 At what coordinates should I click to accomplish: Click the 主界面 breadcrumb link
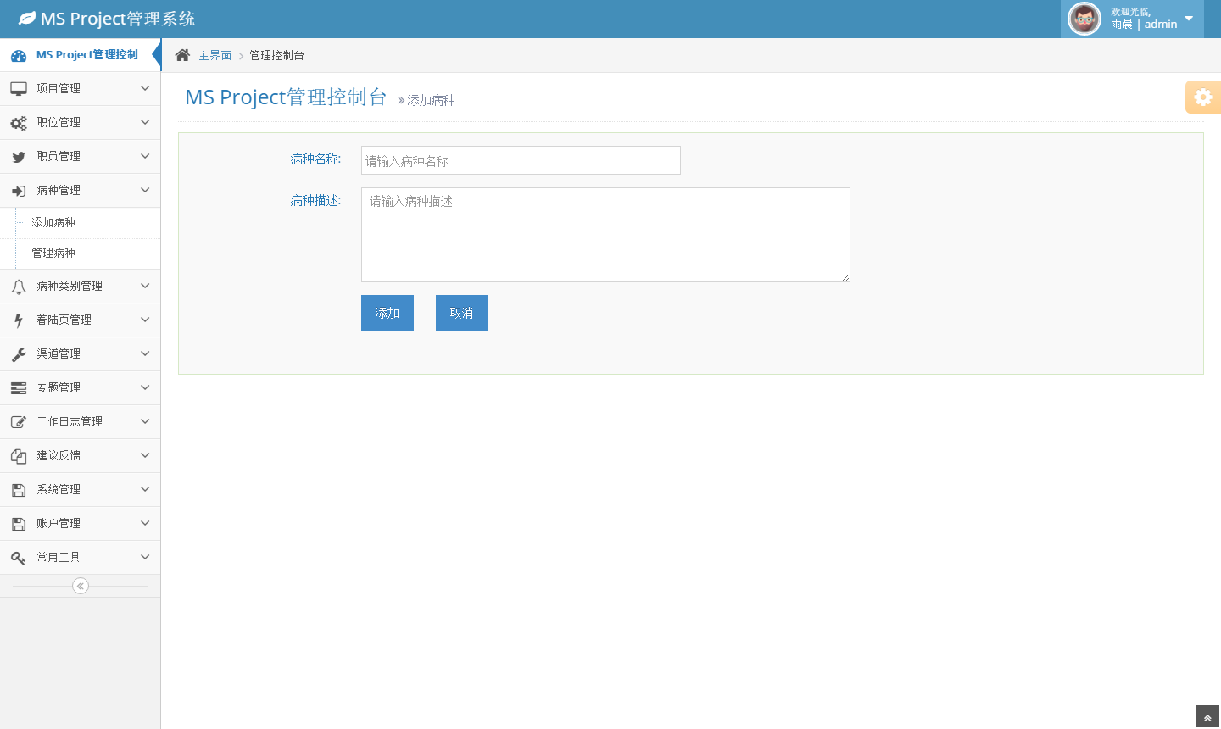pos(215,55)
